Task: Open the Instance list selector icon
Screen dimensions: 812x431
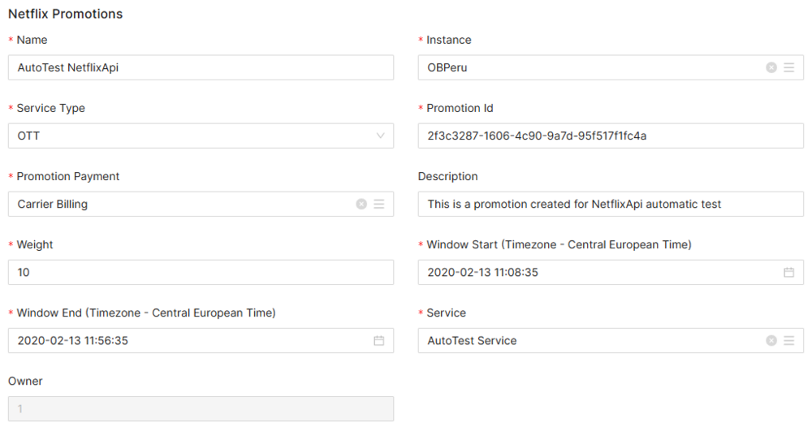Action: coord(788,67)
